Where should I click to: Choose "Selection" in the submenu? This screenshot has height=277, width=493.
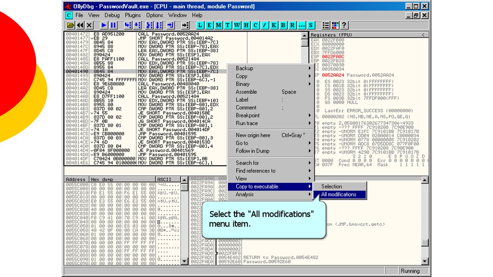[339, 186]
